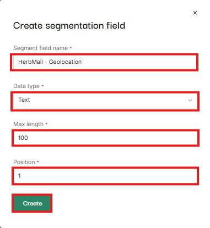Click the 'Position' label
The image size is (210, 228).
point(24,162)
